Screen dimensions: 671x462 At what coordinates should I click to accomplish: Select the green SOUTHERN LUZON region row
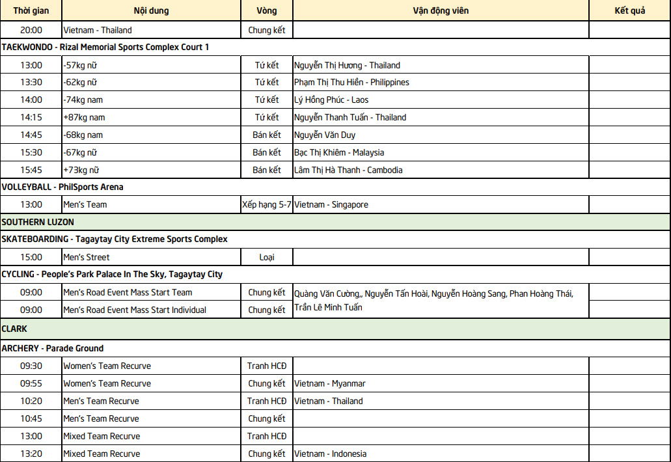[x=38, y=222]
